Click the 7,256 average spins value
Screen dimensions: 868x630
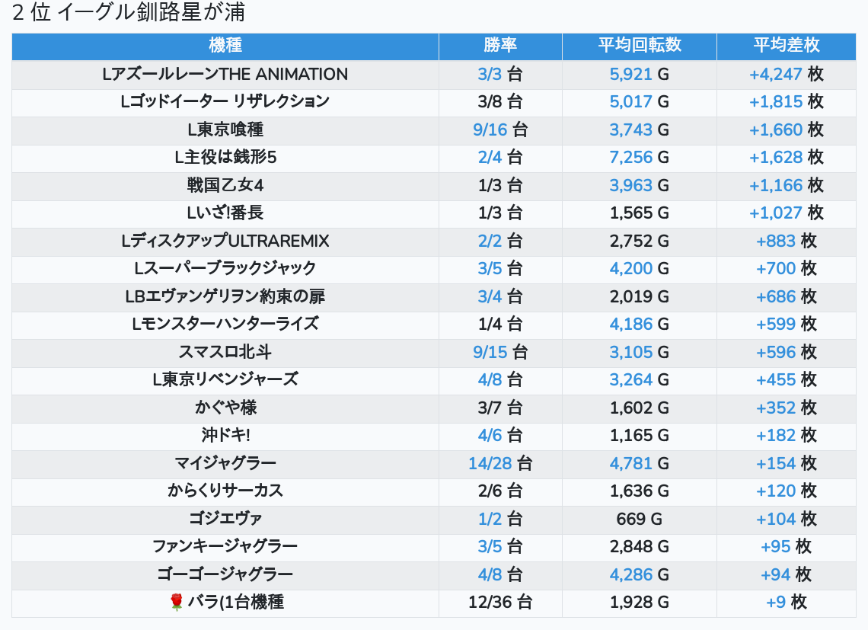(631, 158)
